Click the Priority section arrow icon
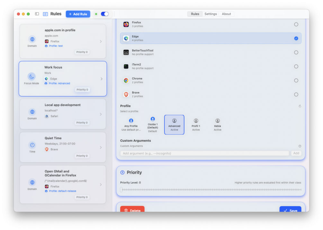323x230 pixels. pos(122,172)
